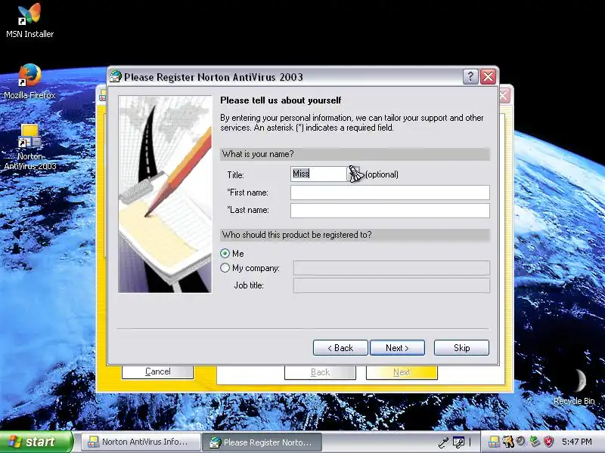Click the What is your name section header
Image resolution: width=605 pixels, height=453 pixels.
[x=355, y=154]
